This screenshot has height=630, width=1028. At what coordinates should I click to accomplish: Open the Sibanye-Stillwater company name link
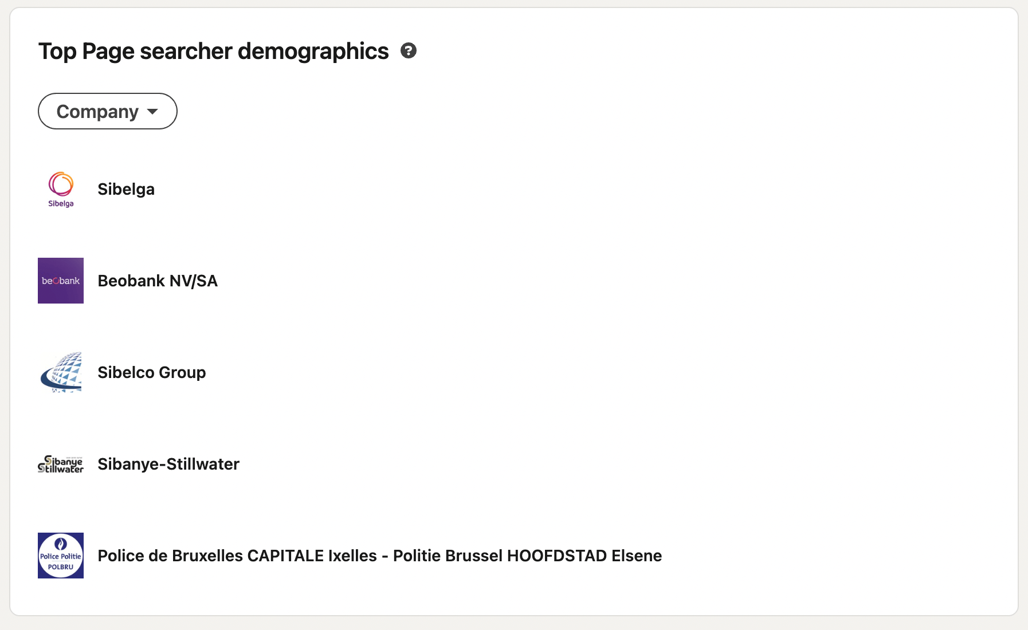(168, 464)
